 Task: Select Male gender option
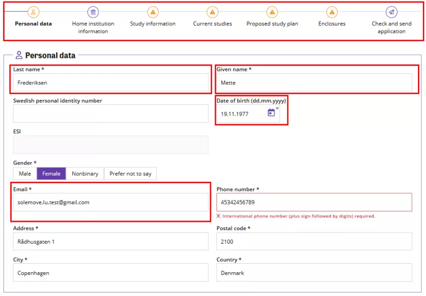tap(25, 174)
